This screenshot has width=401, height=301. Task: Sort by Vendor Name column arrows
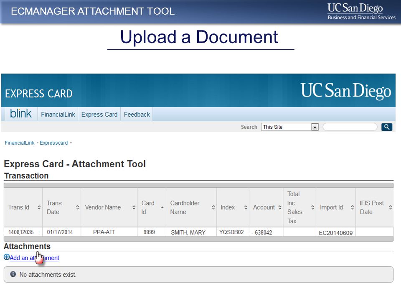[x=134, y=207]
